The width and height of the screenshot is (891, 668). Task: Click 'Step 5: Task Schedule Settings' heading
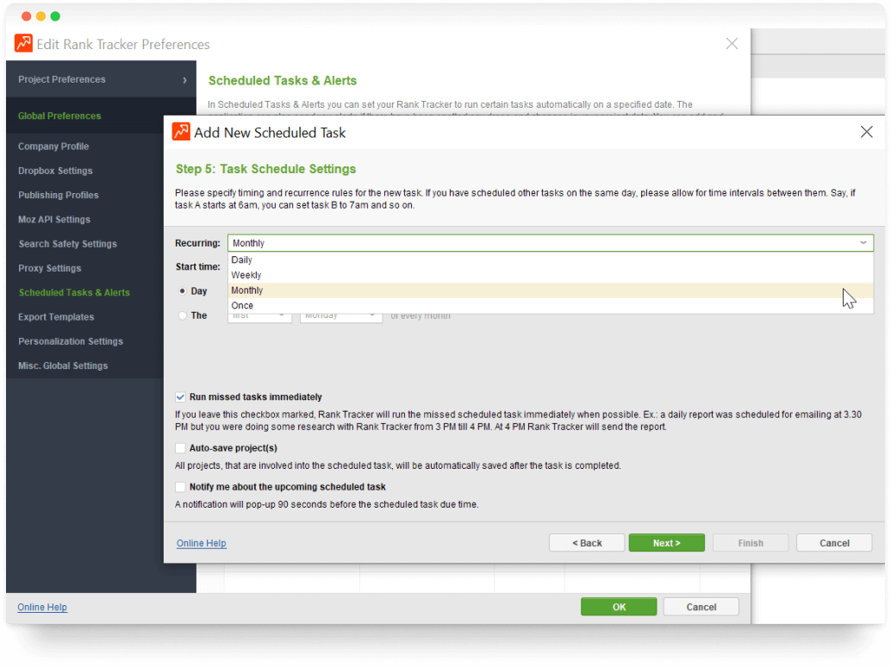pyautogui.click(x=265, y=170)
